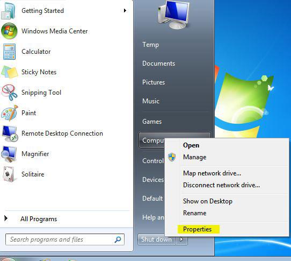Open the Calculator icon

[9, 52]
